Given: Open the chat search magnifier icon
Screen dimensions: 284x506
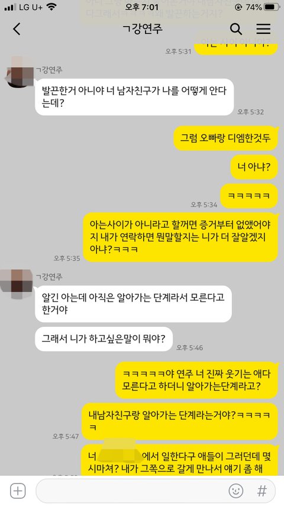Looking at the screenshot, I should (235, 29).
